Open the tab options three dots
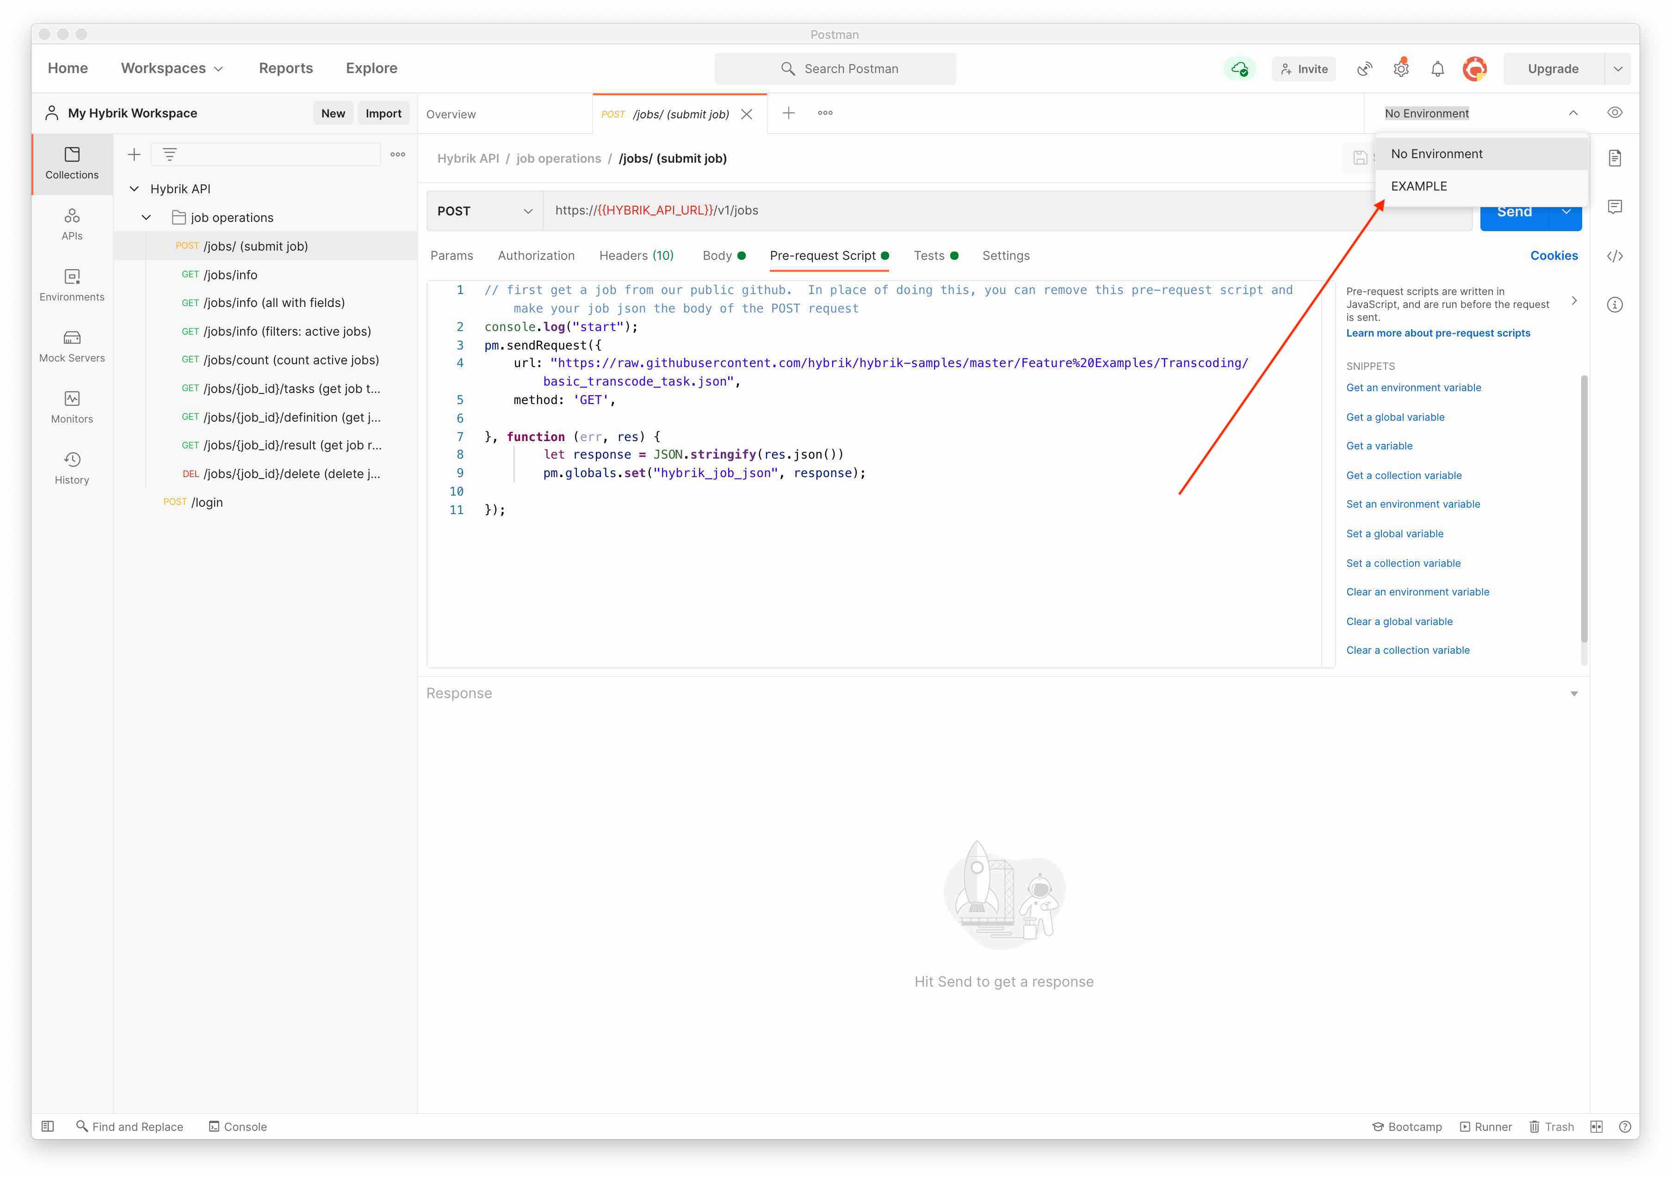Image resolution: width=1671 pixels, height=1178 pixels. (824, 113)
